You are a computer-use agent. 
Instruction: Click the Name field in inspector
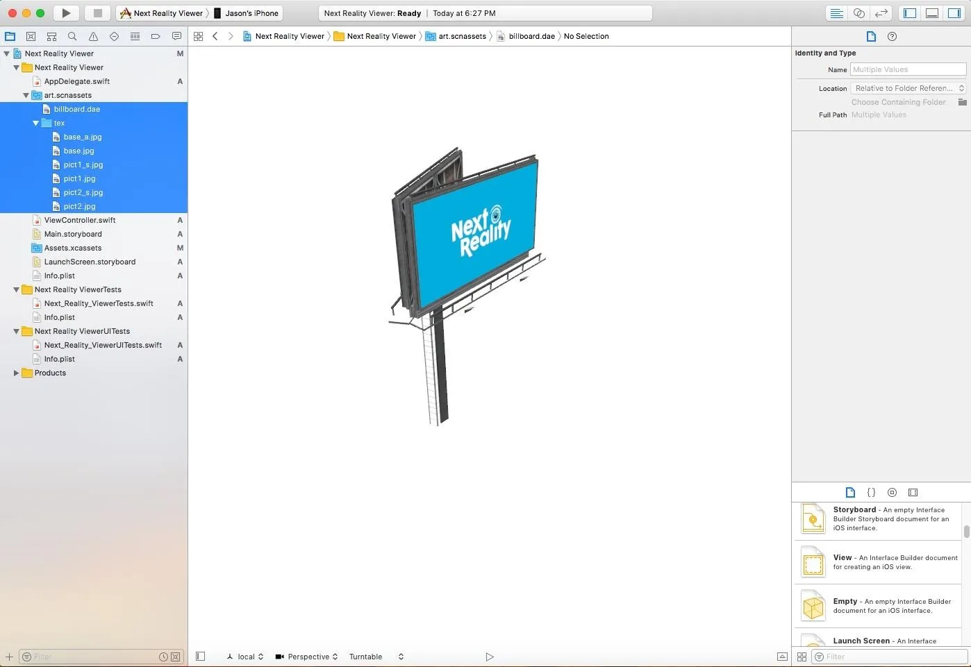[908, 69]
